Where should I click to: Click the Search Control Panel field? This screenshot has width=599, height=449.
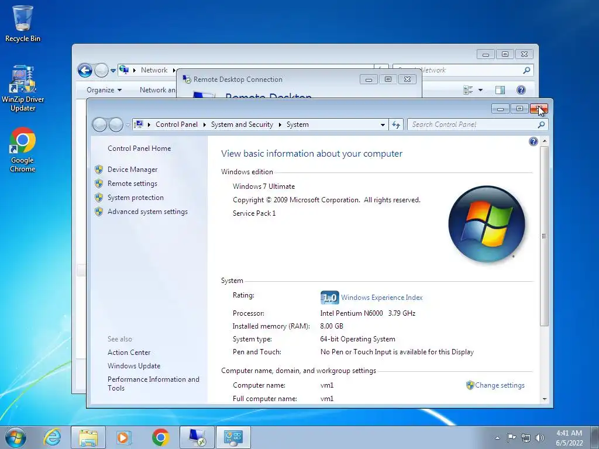pos(477,125)
